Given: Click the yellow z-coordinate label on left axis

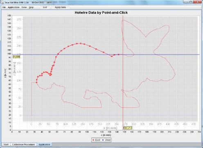Looking at the screenshot, I should pos(16,57).
